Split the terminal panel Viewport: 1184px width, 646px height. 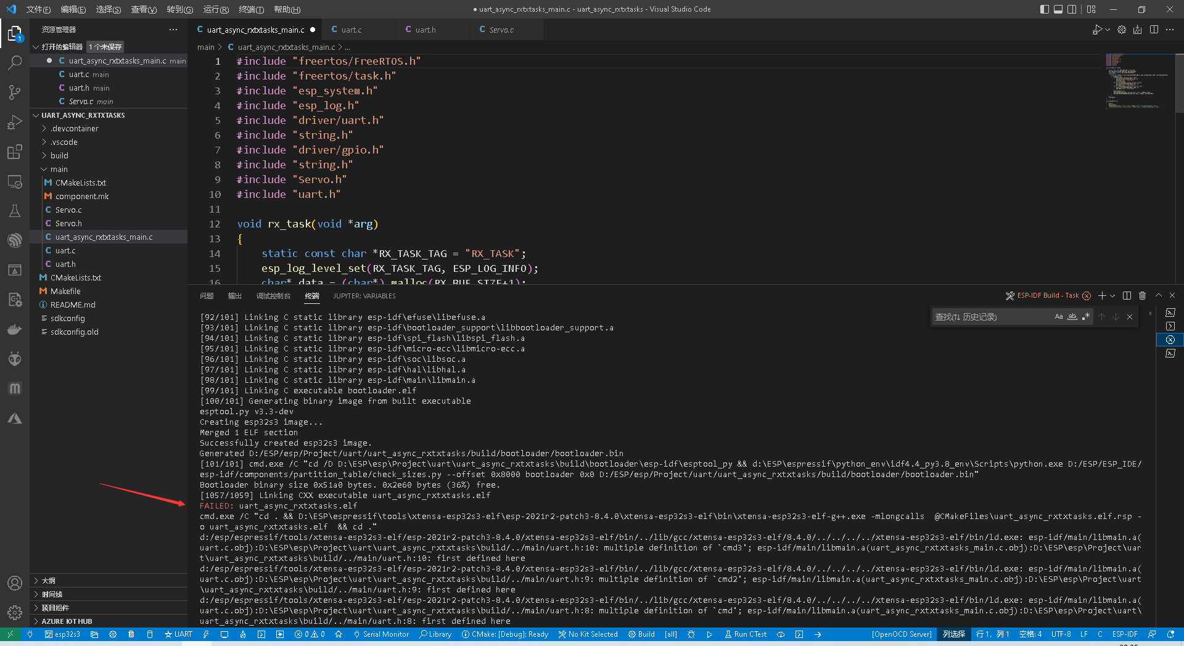1127,296
